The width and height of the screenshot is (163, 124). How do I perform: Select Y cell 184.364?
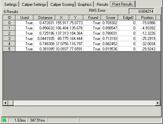pyautogui.click(x=76, y=33)
